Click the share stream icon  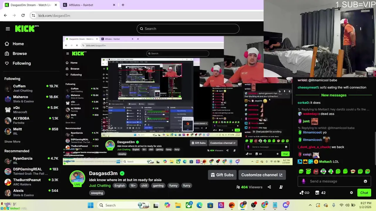pyautogui.click(x=269, y=187)
